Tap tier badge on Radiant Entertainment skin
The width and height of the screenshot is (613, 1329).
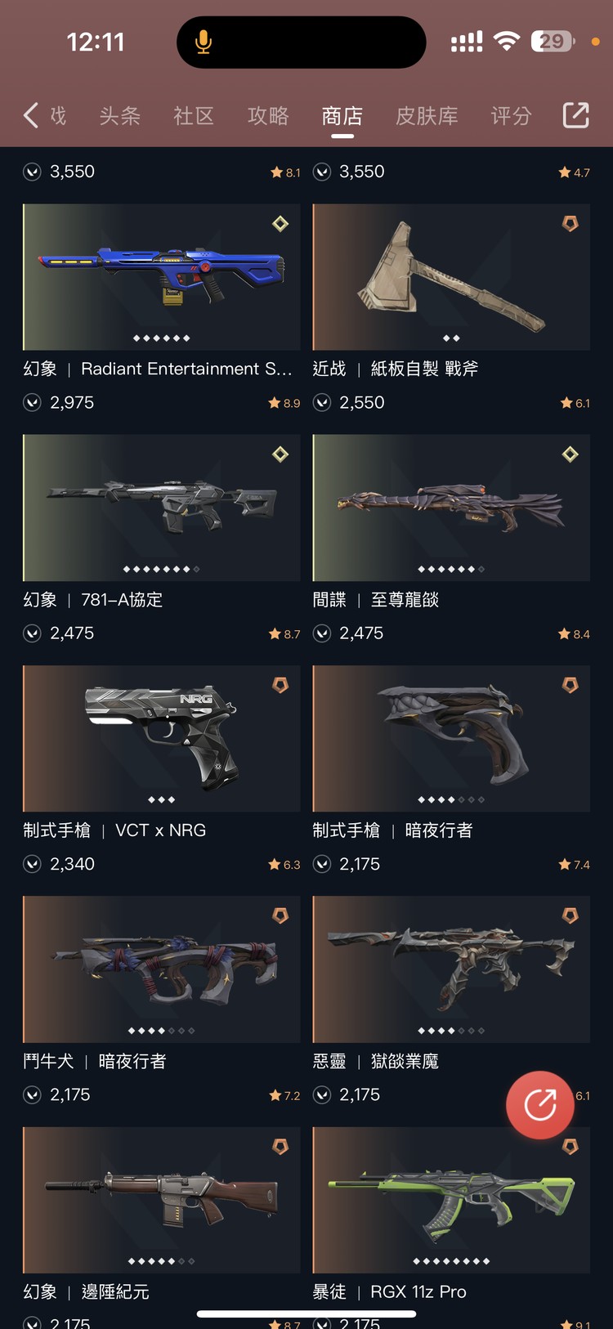280,223
